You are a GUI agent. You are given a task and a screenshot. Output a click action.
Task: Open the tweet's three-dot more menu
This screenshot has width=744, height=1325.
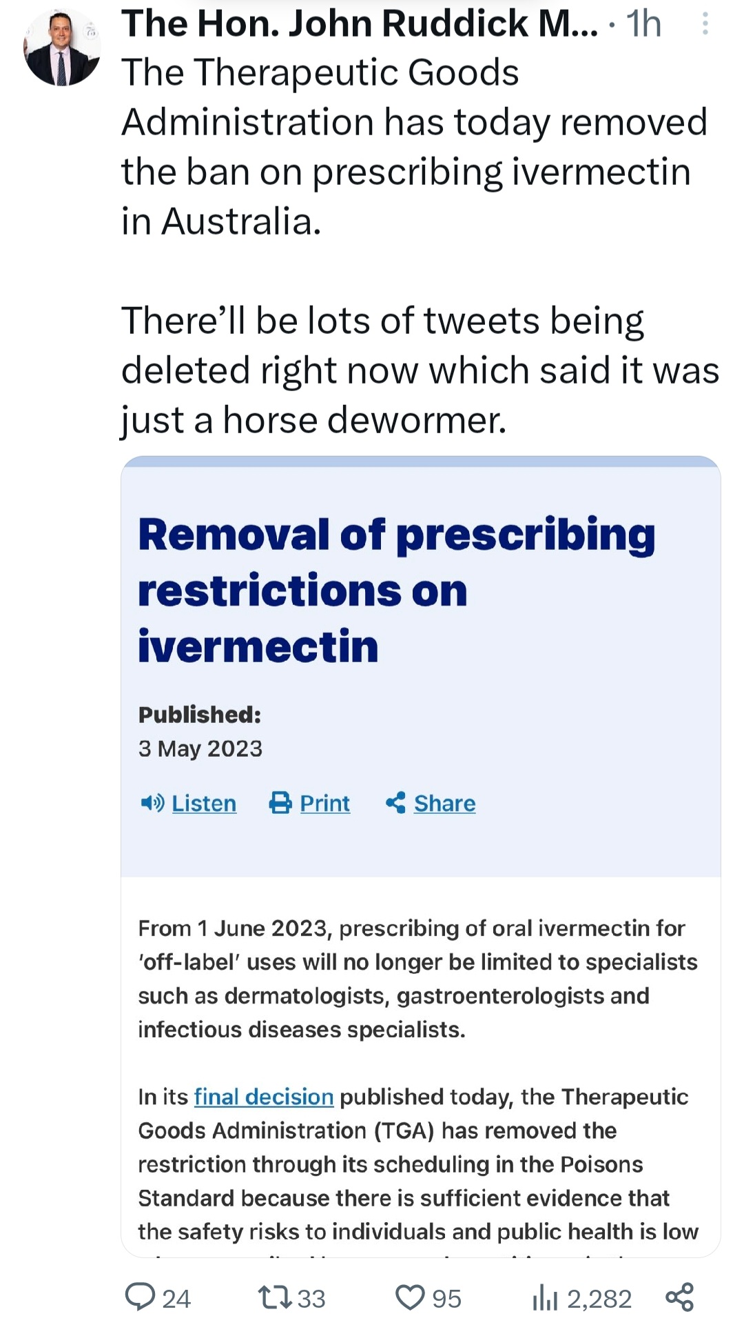coord(705,25)
